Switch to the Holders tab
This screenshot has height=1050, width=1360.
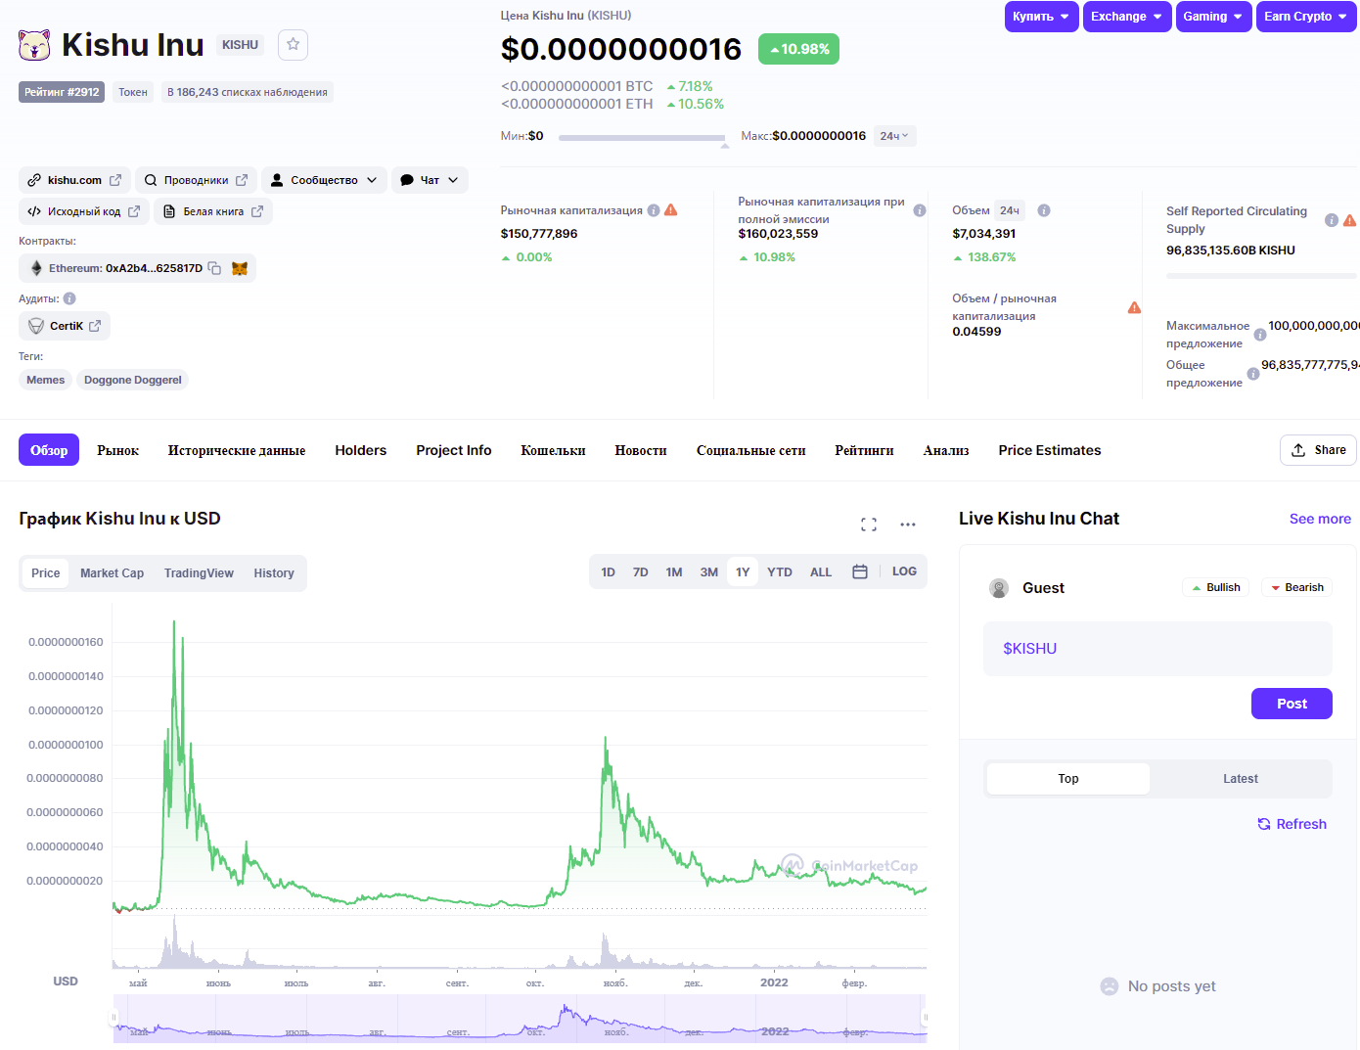coord(361,450)
